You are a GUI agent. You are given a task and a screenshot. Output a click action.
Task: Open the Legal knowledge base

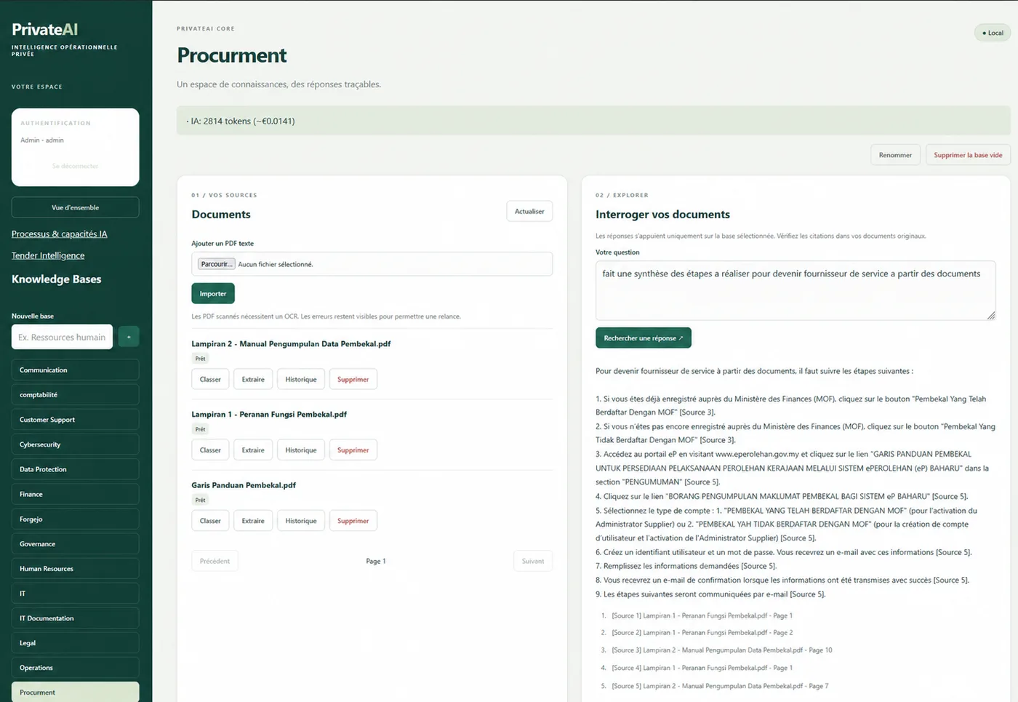pyautogui.click(x=75, y=642)
